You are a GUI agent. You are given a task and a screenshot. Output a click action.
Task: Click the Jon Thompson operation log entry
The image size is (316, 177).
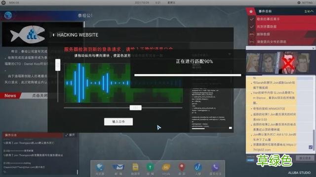[x=29, y=143]
